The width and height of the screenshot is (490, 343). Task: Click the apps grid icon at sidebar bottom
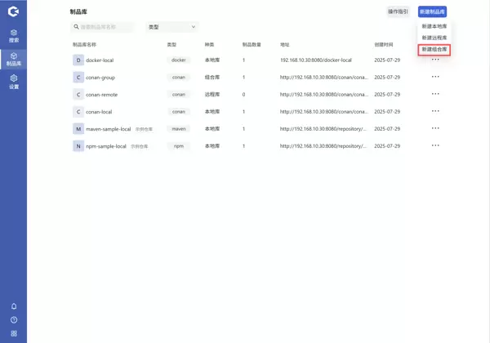point(13,333)
